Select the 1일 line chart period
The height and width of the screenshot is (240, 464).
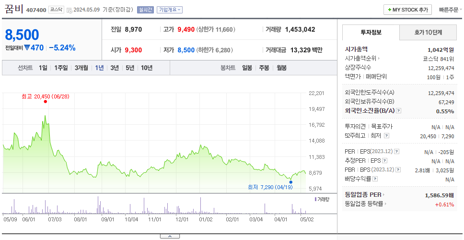pos(43,68)
